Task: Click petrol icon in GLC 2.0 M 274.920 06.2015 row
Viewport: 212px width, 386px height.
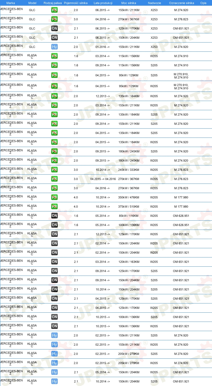Action: (54, 10)
